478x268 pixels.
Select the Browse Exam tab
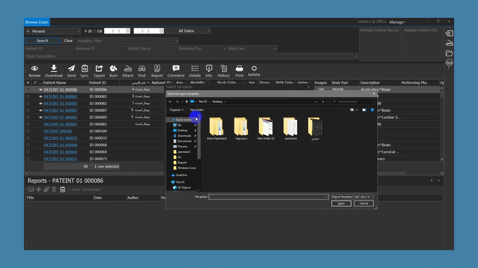(x=37, y=22)
